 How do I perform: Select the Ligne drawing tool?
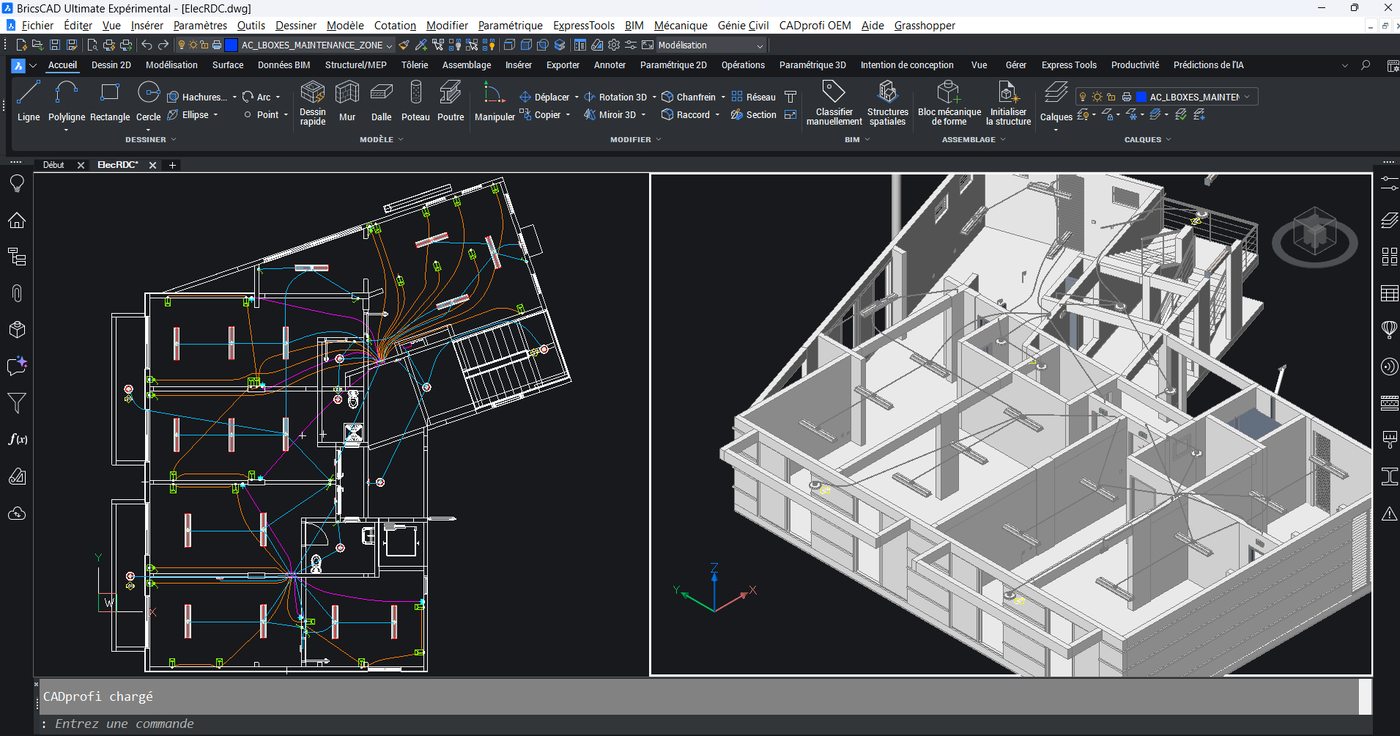point(29,101)
